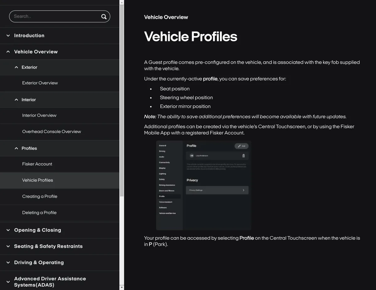
Task: Open Exterior Overview page
Action: 40,83
